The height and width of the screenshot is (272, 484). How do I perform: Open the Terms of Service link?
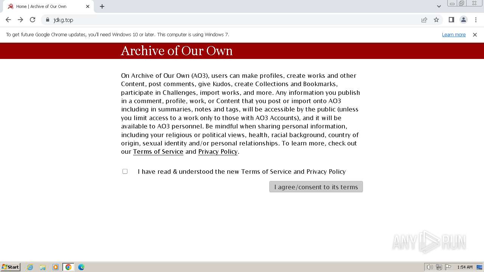[158, 151]
